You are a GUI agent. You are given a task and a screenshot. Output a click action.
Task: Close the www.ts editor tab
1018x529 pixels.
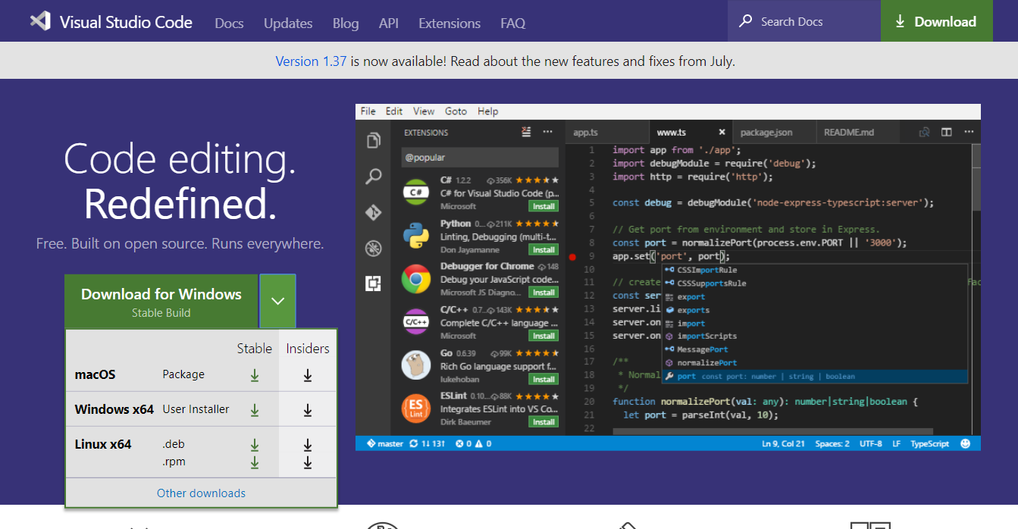(x=722, y=132)
